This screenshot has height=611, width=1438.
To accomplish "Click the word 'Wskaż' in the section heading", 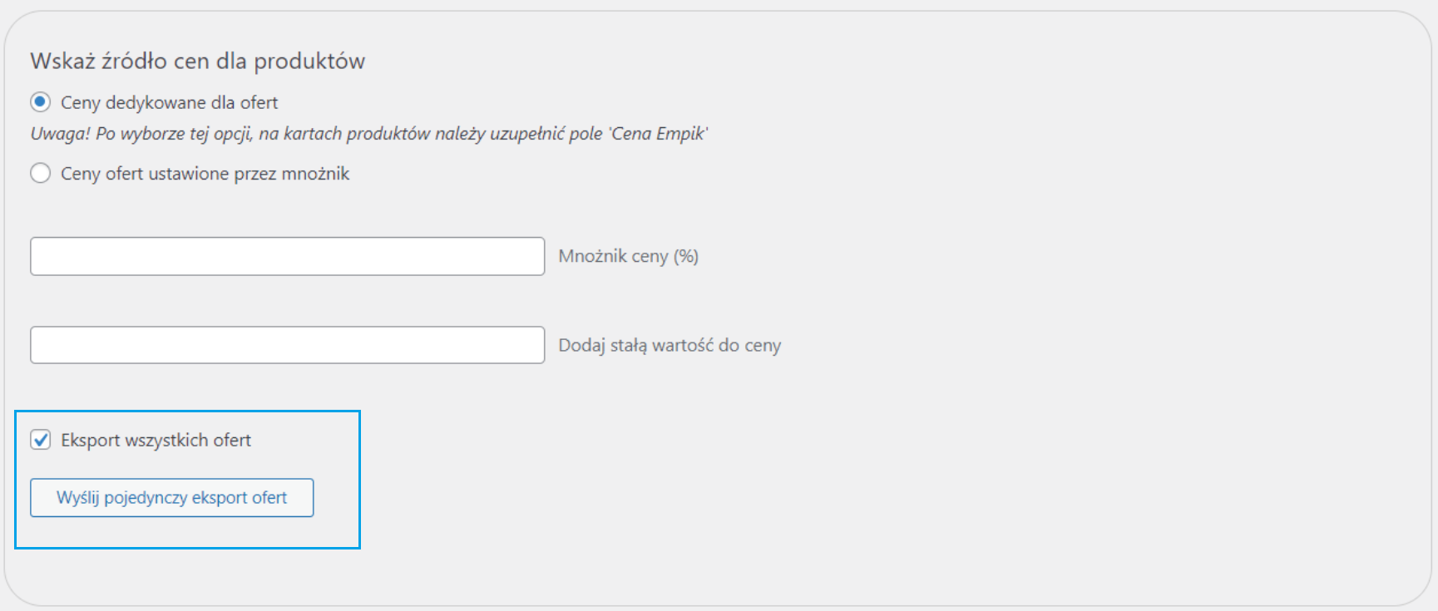I will click(x=62, y=61).
